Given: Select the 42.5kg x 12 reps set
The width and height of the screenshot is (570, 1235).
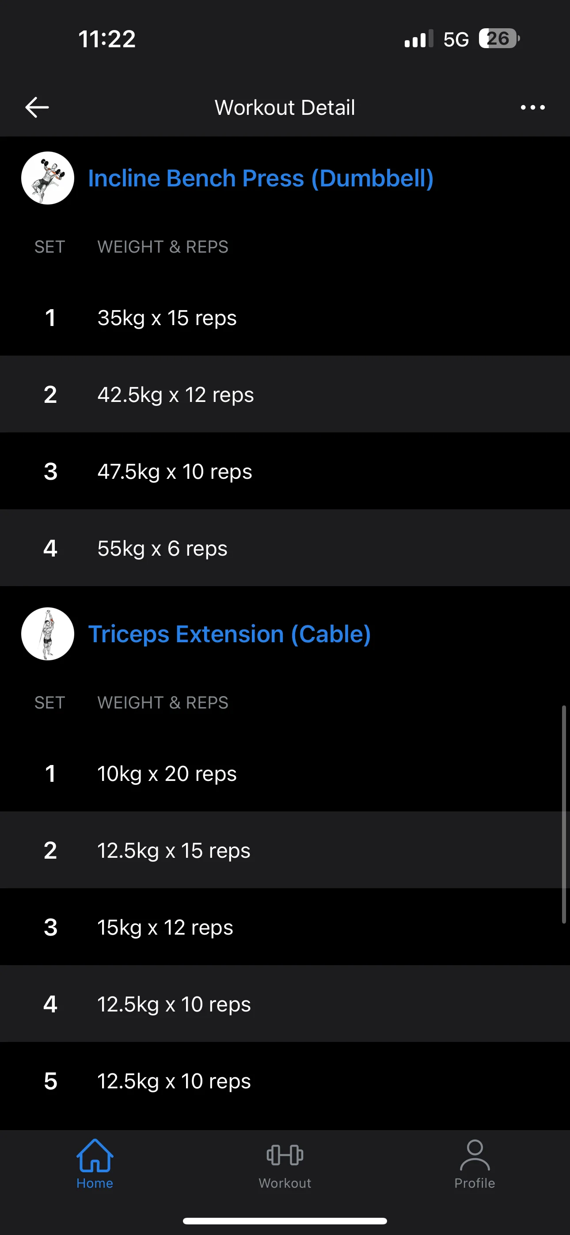Looking at the screenshot, I should [175, 394].
